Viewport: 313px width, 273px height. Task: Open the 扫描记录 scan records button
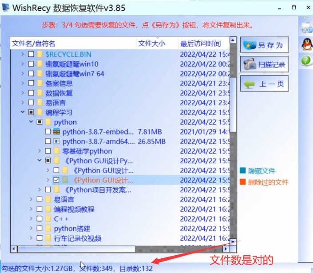pos(264,64)
